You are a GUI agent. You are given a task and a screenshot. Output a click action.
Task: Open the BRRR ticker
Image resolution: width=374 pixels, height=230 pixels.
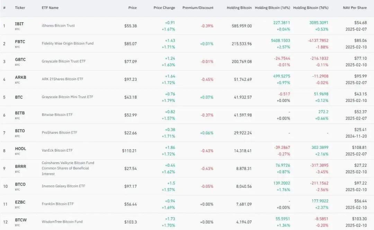click(20, 166)
